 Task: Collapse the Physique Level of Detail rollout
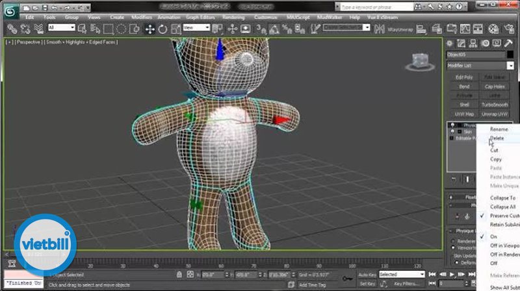[x=450, y=231]
